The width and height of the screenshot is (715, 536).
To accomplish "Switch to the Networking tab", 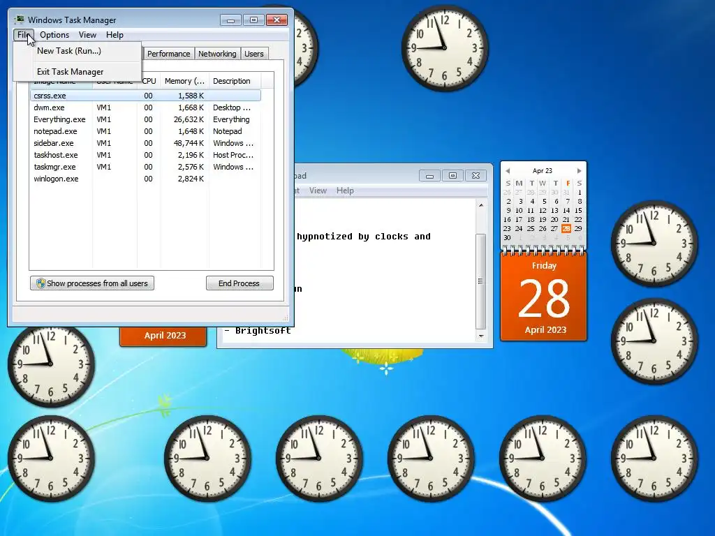I will pyautogui.click(x=217, y=54).
